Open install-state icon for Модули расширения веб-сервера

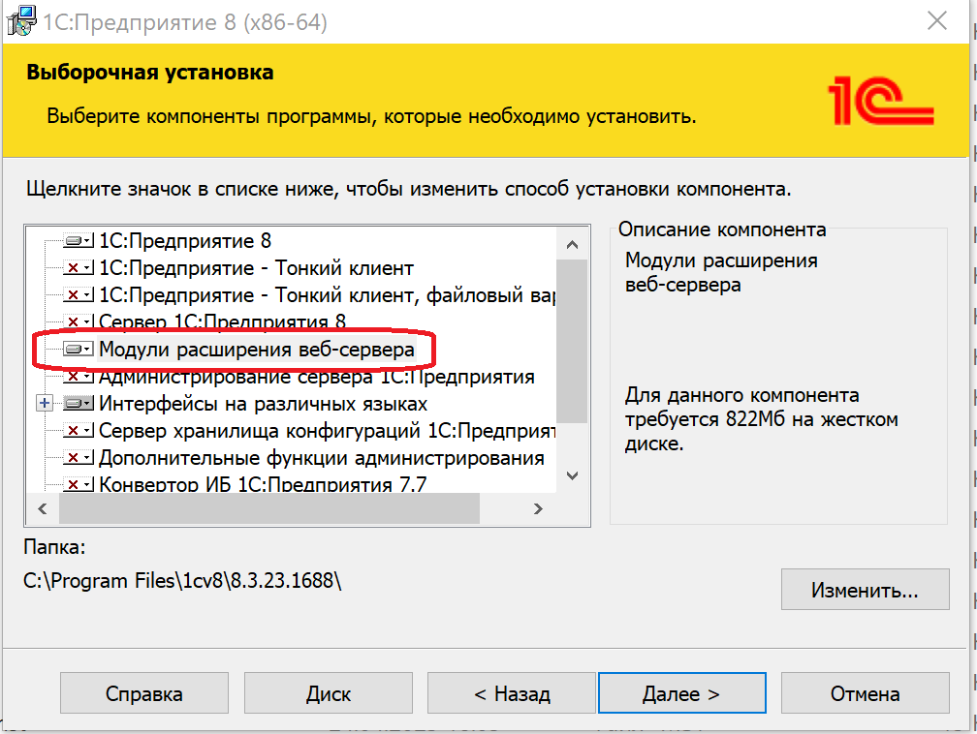coord(79,349)
